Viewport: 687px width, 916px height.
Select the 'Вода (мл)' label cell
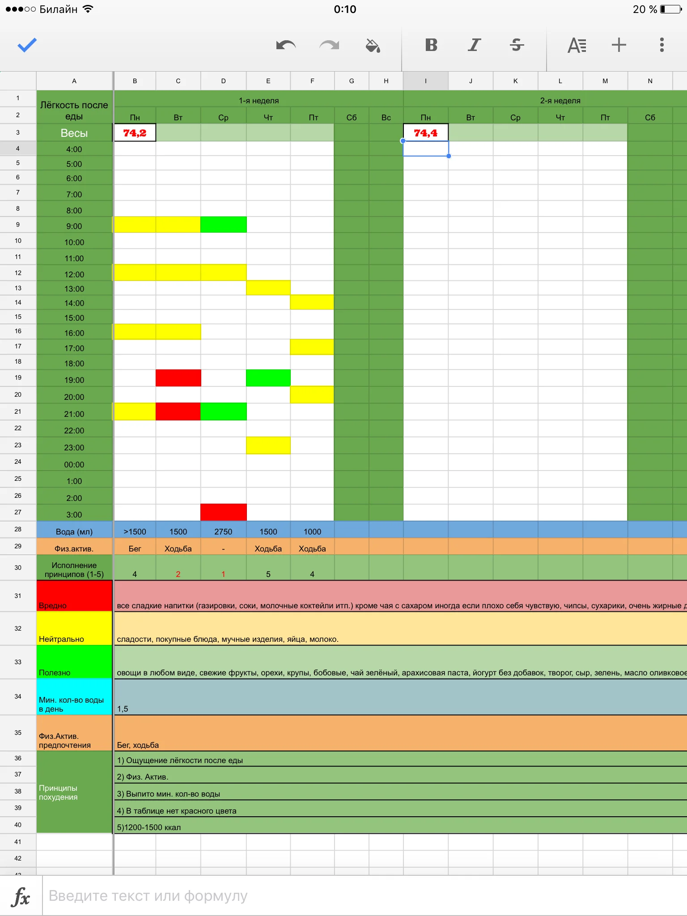[x=74, y=530]
